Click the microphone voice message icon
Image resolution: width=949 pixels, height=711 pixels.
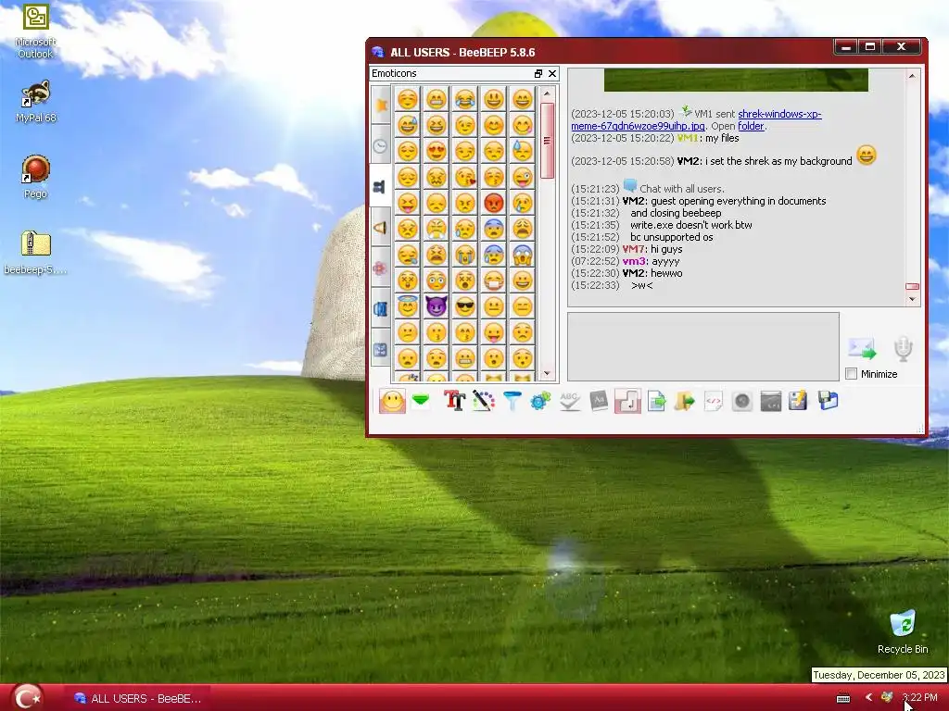pyautogui.click(x=903, y=348)
